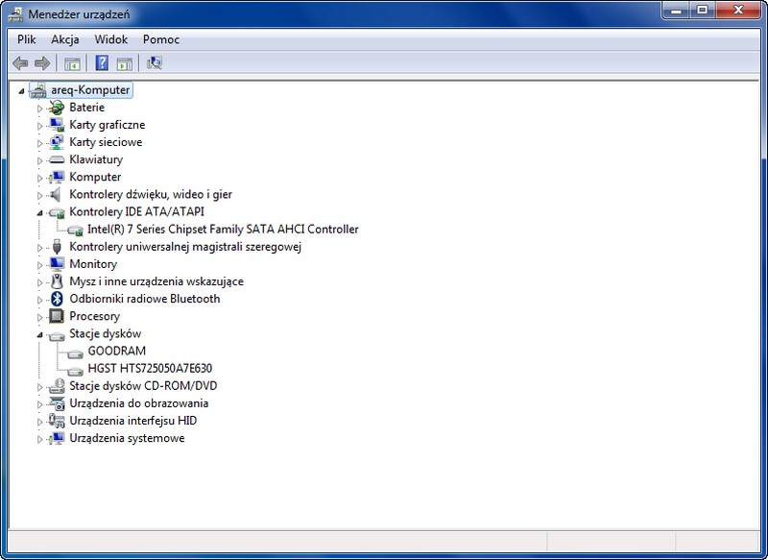Expand the Baterie category

(x=39, y=109)
